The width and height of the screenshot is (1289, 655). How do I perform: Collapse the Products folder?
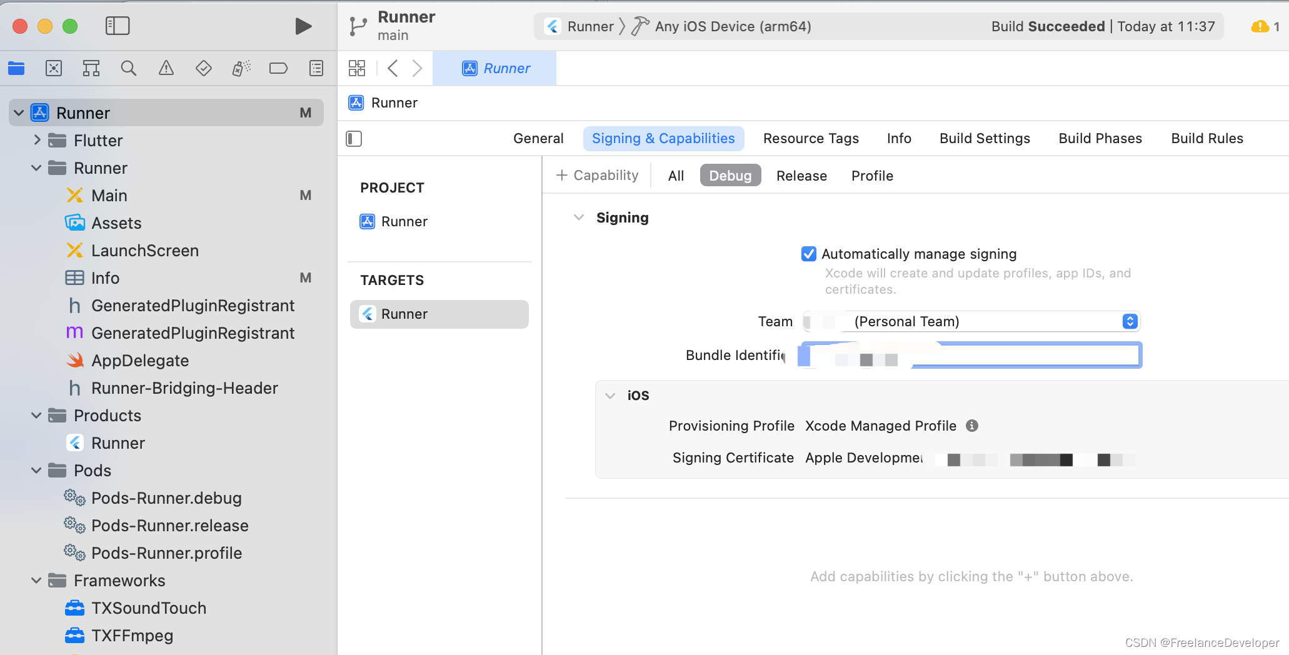[36, 416]
